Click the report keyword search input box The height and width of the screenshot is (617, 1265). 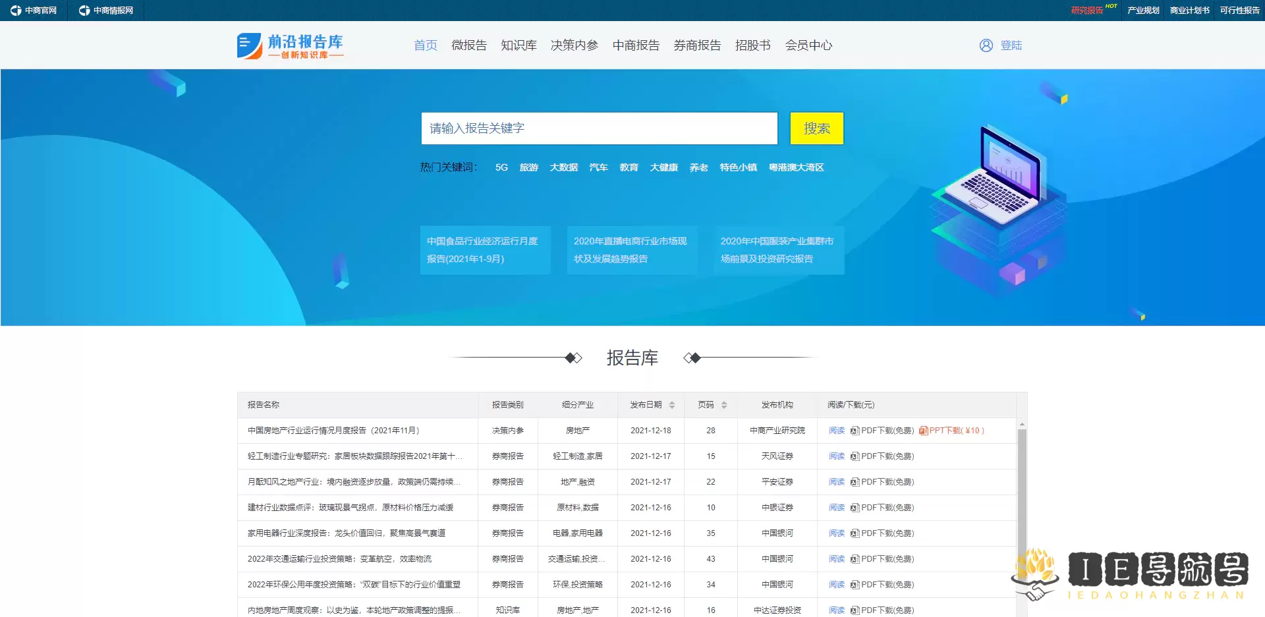tap(598, 128)
